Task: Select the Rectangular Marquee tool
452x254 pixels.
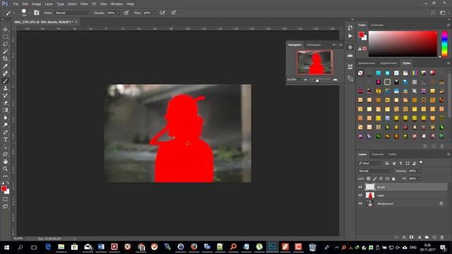Action: click(5, 37)
